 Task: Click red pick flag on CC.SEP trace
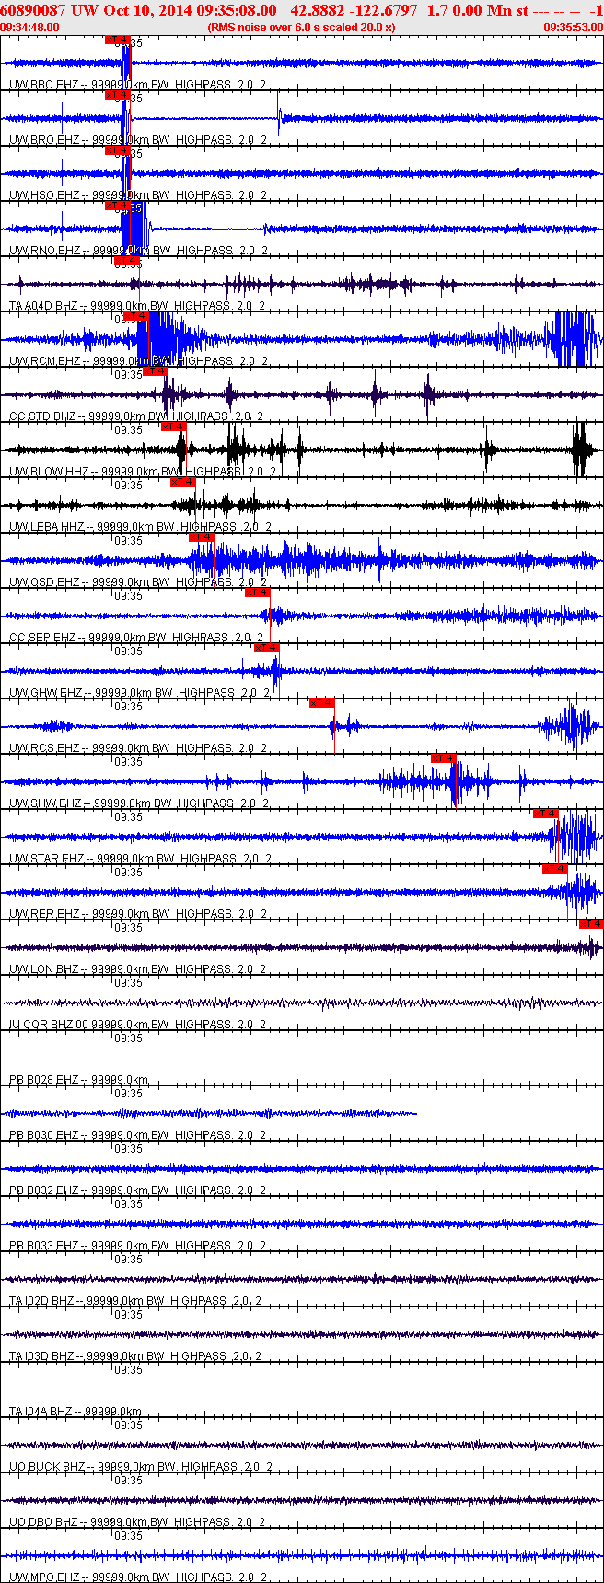coord(257,592)
